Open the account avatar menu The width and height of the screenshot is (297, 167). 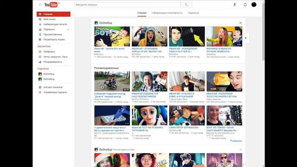click(254, 5)
